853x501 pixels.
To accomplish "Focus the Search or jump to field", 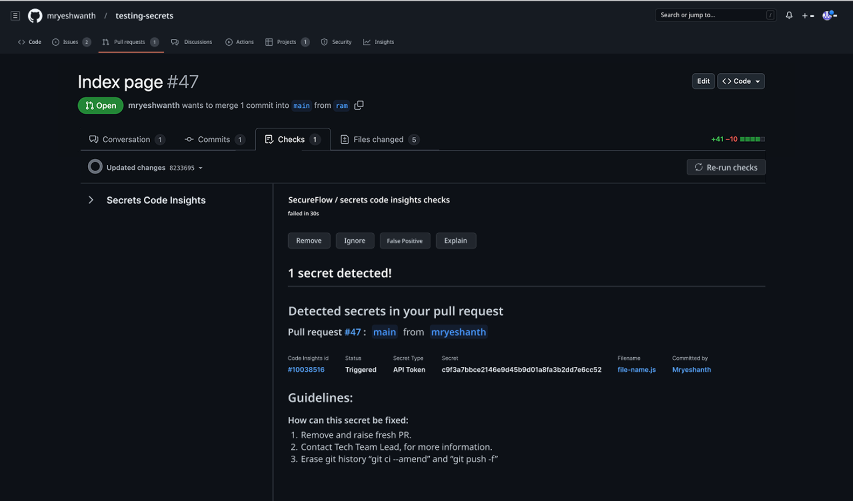I will pyautogui.click(x=716, y=15).
